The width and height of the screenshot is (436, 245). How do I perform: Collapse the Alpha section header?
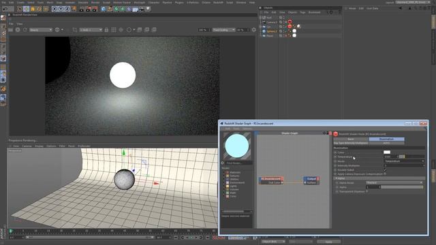(x=379, y=178)
